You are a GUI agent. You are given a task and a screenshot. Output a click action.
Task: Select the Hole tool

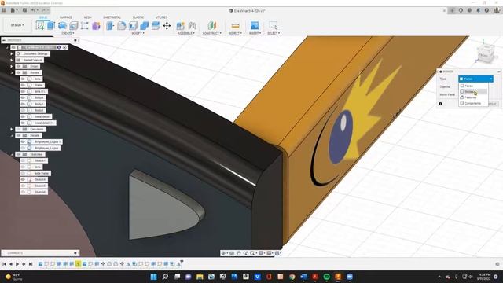[x=73, y=25]
